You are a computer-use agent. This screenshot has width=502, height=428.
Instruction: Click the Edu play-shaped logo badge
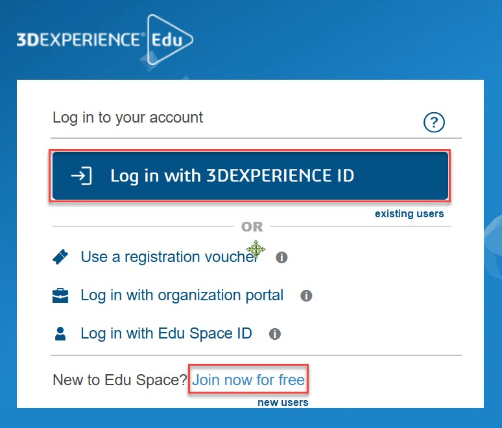pyautogui.click(x=170, y=40)
